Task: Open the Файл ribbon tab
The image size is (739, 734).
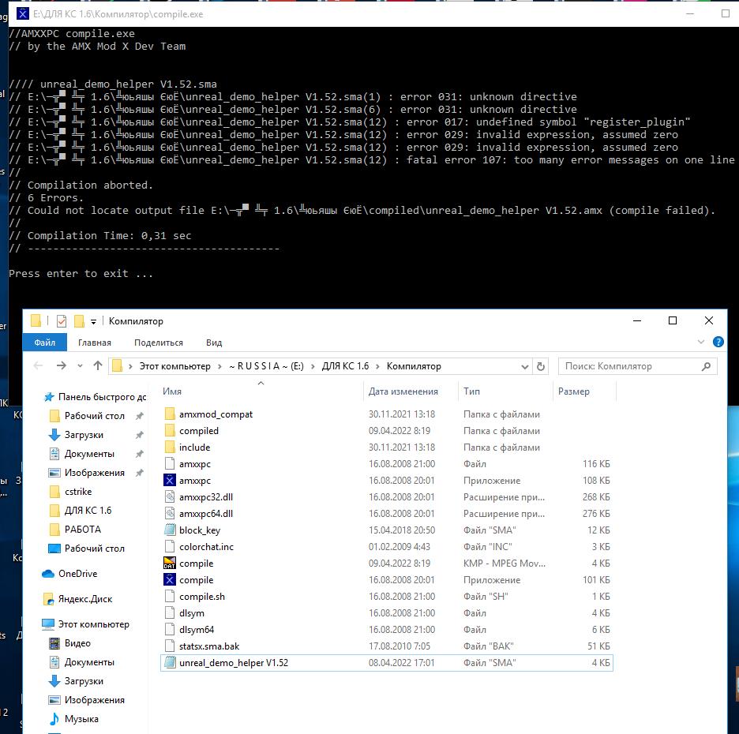Action: [x=45, y=343]
